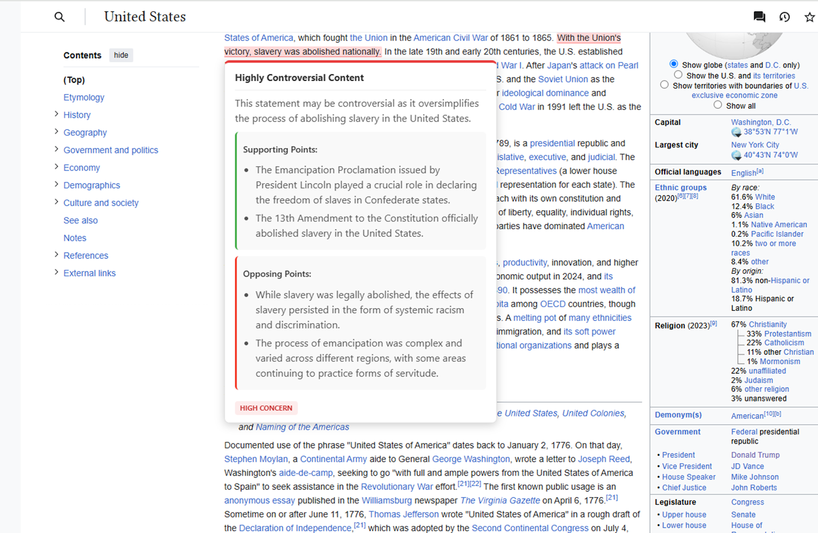Click the globe icon beside New York coordinates
Viewport: 818px width, 533px height.
[736, 155]
